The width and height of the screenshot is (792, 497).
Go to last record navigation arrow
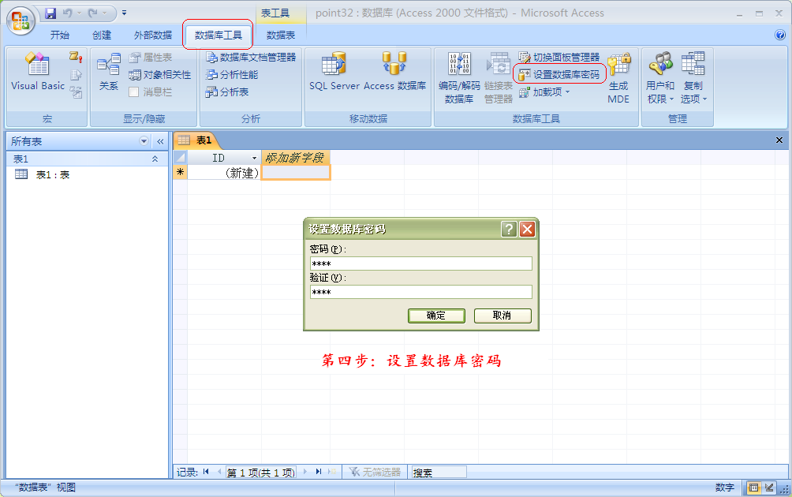(x=318, y=472)
